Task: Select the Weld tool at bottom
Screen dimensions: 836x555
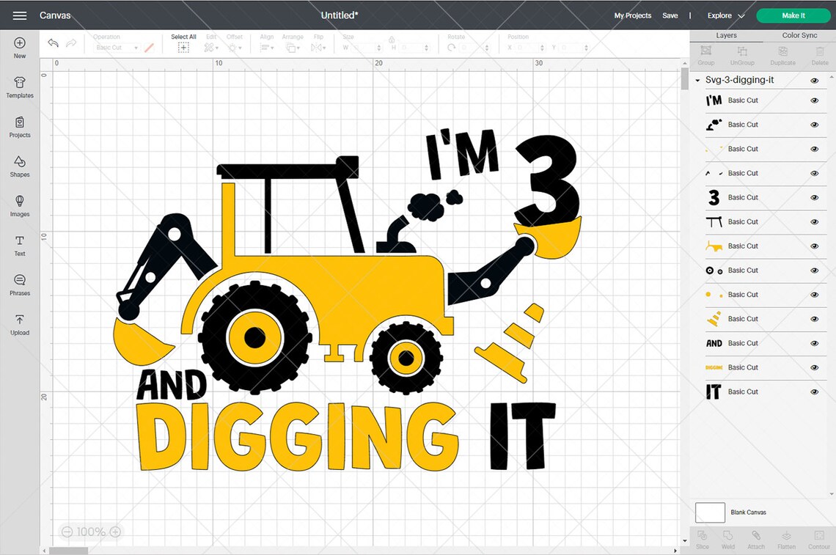Action: (x=727, y=539)
